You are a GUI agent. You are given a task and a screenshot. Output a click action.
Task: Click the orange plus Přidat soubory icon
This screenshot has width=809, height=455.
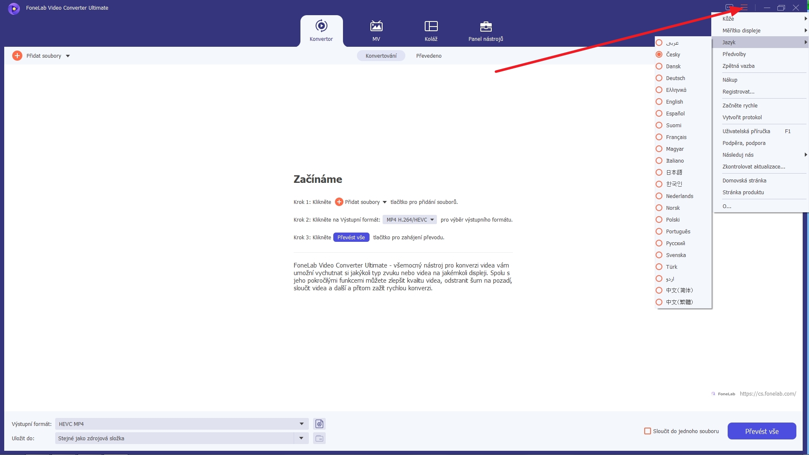point(17,56)
